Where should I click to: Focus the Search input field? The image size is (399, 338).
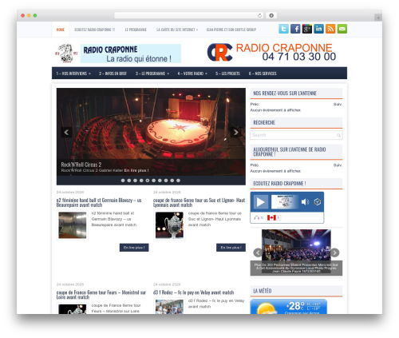(296, 135)
